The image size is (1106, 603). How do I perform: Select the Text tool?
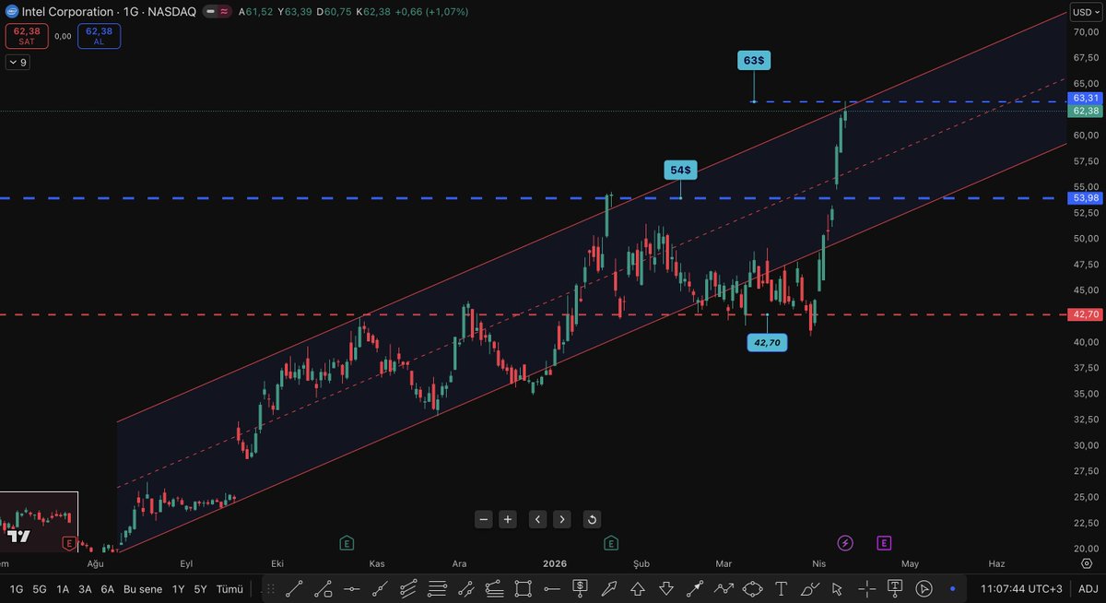[782, 588]
